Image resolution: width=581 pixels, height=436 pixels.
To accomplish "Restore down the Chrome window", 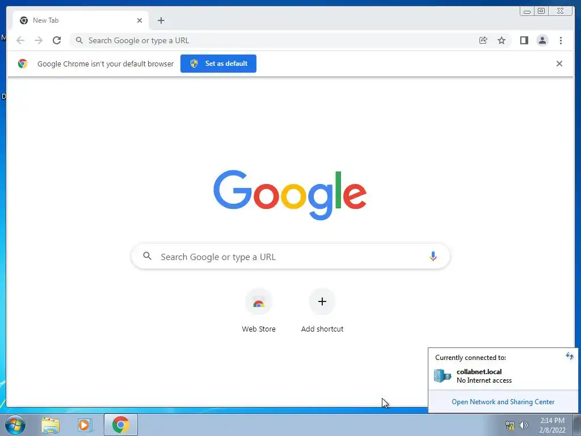I will [x=541, y=11].
